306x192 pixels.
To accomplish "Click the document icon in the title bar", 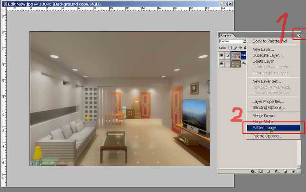I will coord(5,4).
